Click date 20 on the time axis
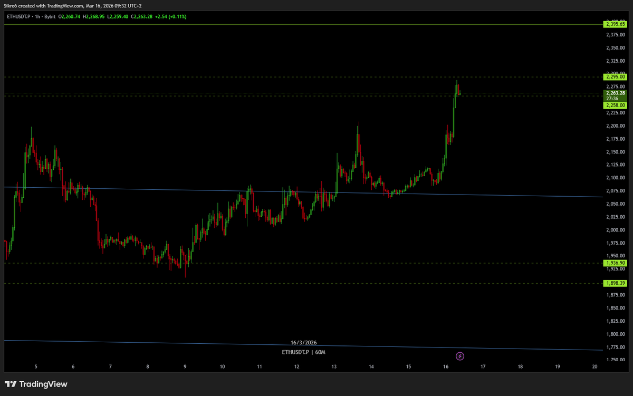The image size is (633, 396). click(x=595, y=366)
